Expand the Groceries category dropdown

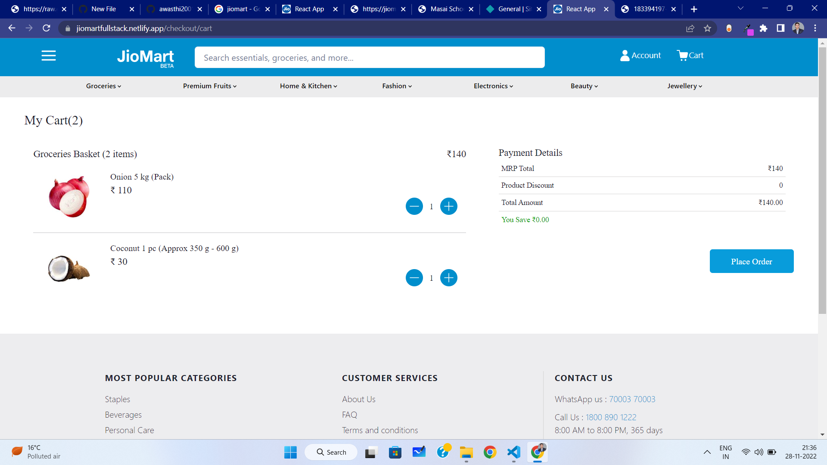(x=104, y=86)
